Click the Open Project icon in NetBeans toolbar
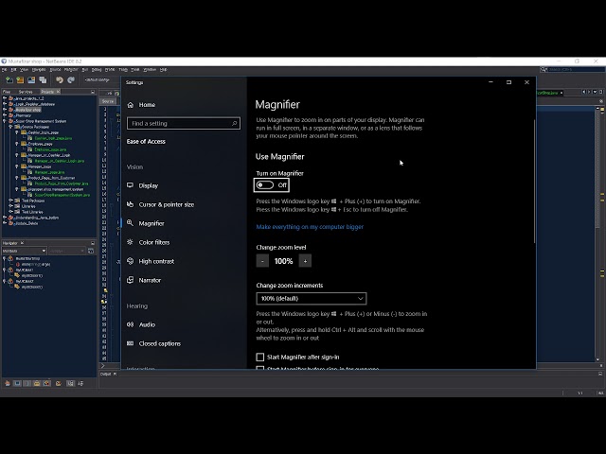This screenshot has height=454, width=606. tap(31, 79)
